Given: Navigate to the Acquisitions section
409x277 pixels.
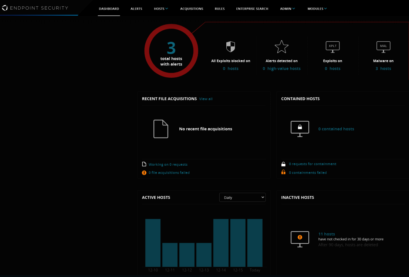Looking at the screenshot, I should point(192,9).
